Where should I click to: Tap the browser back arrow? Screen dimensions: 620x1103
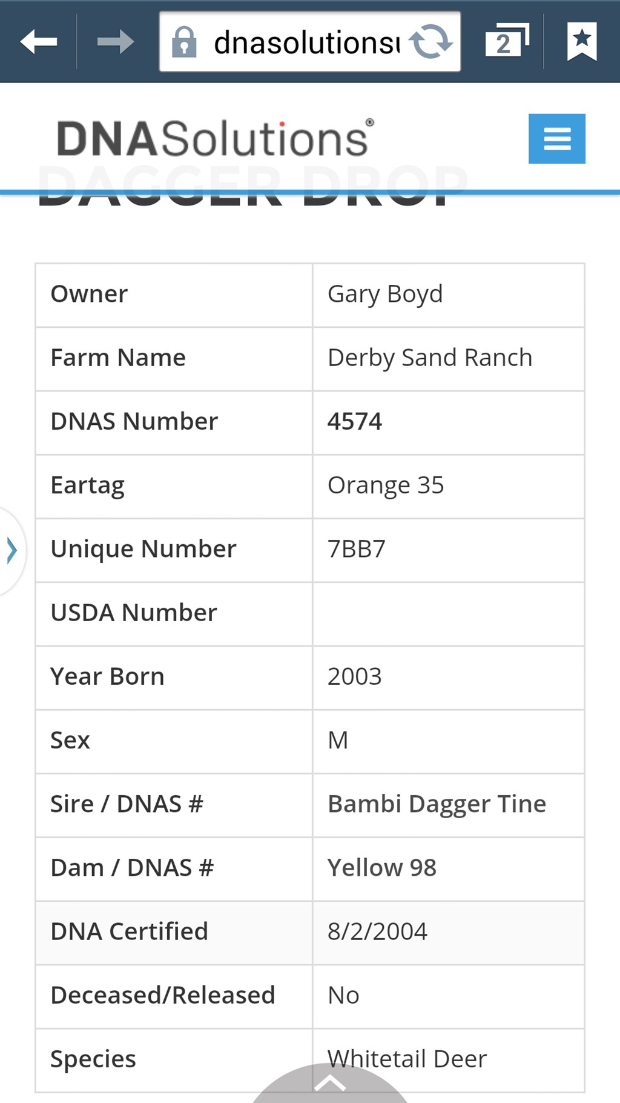[x=39, y=42]
